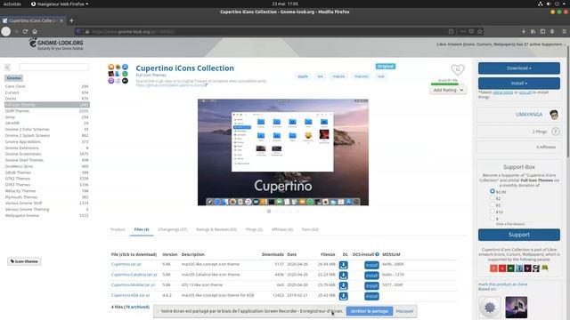
Task: Click the Firefox reload page icon
Action: [x=25, y=32]
